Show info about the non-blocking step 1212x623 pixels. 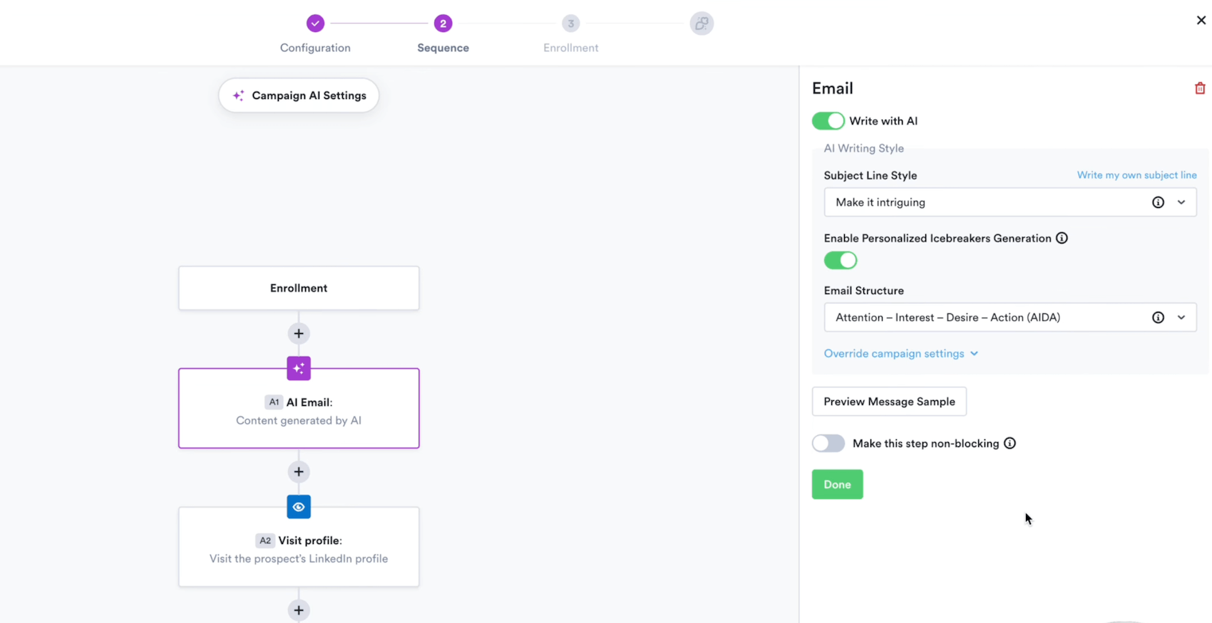pyautogui.click(x=1010, y=443)
